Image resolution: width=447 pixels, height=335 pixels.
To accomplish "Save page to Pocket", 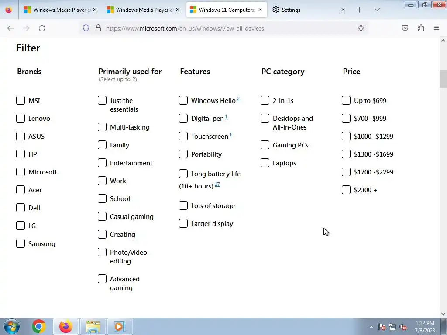I will [x=405, y=28].
